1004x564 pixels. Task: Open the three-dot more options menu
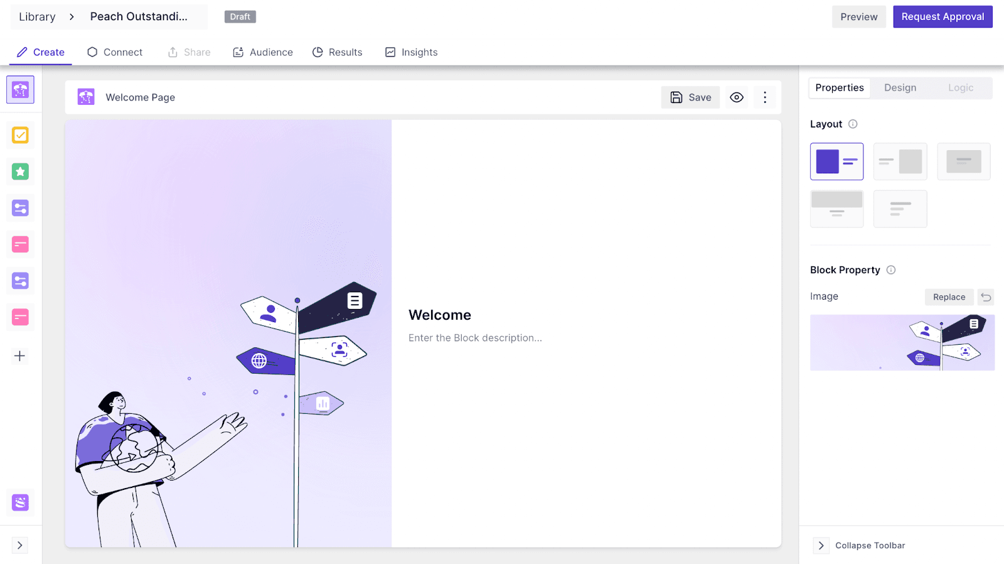765,97
